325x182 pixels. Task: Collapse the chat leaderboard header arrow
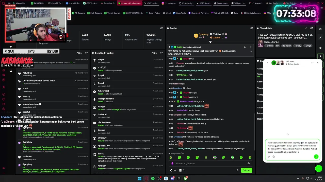[210, 42]
